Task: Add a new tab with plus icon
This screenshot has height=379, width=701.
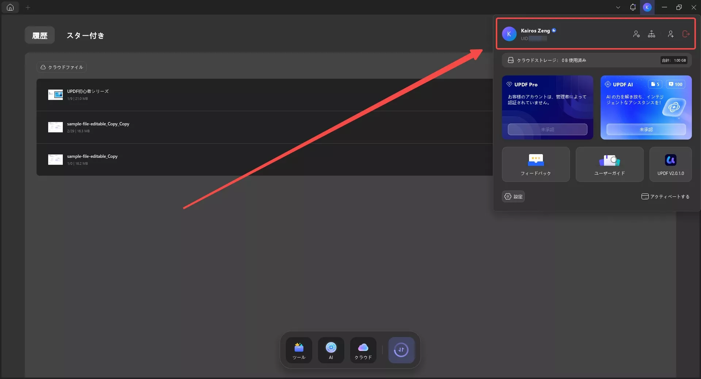Action: pyautogui.click(x=28, y=7)
